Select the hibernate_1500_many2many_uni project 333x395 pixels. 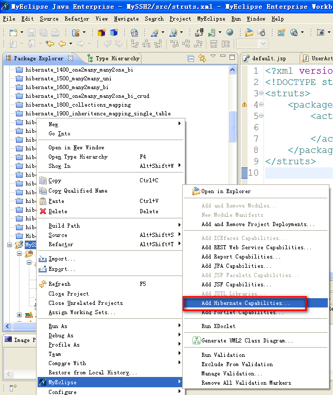pyautogui.click(x=68, y=79)
